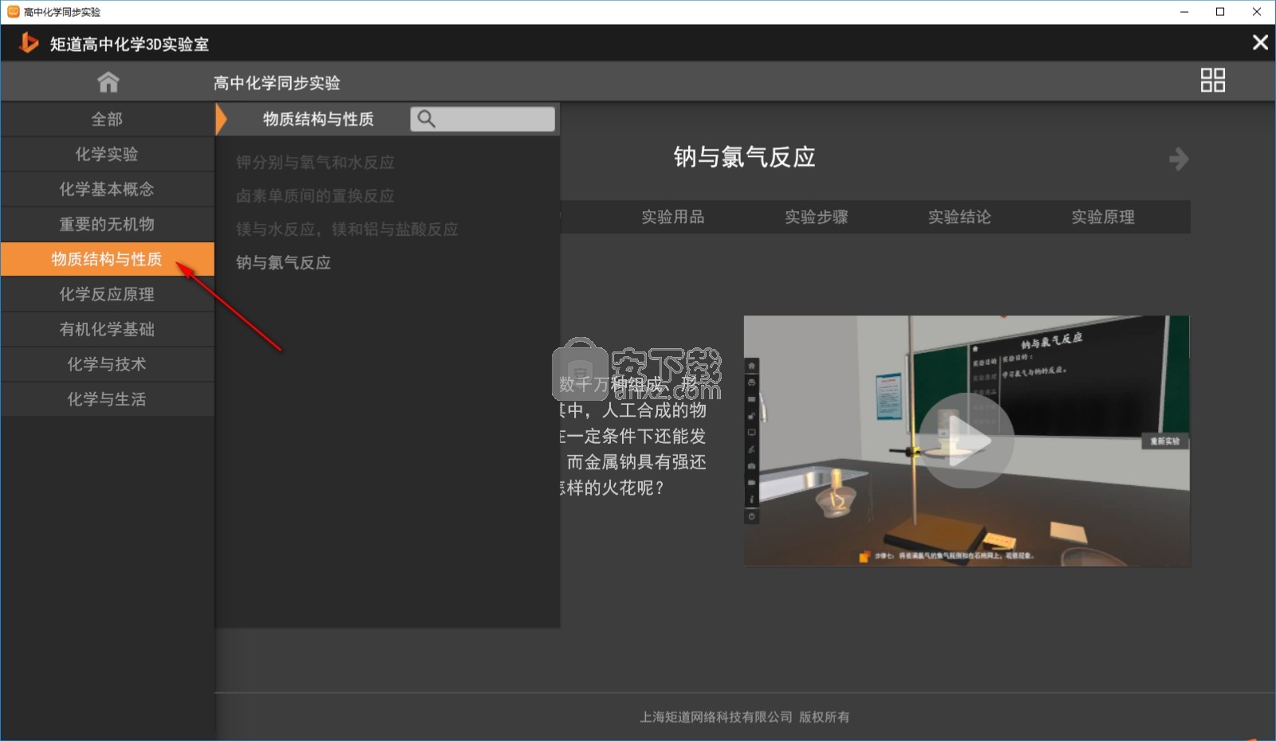Play the experiment preview video
1276x741 pixels.
967,440
